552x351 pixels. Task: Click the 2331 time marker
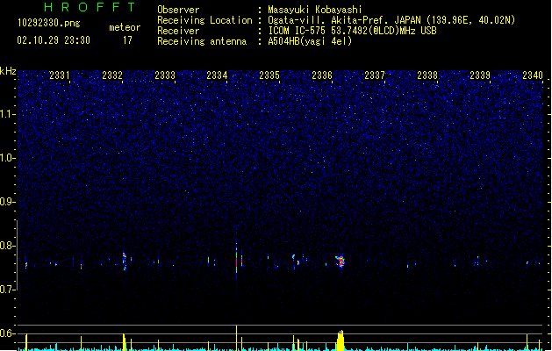pyautogui.click(x=60, y=75)
